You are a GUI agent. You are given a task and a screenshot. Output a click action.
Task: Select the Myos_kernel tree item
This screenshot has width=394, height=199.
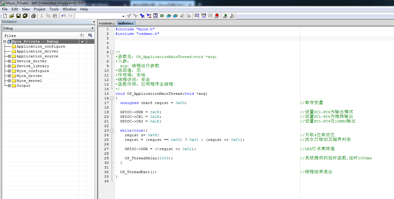coord(29,81)
